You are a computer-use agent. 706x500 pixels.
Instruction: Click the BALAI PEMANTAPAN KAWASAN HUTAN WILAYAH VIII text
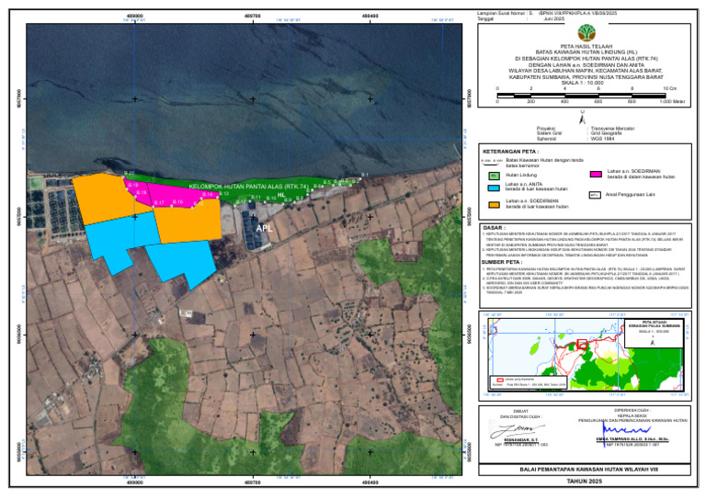click(x=588, y=470)
